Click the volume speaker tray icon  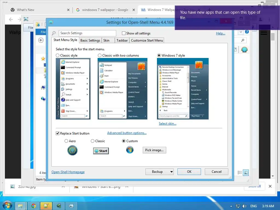pyautogui.click(x=244, y=206)
